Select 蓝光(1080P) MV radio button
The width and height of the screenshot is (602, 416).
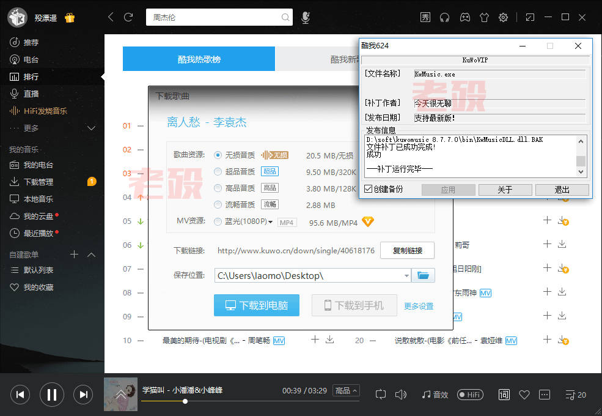[218, 221]
